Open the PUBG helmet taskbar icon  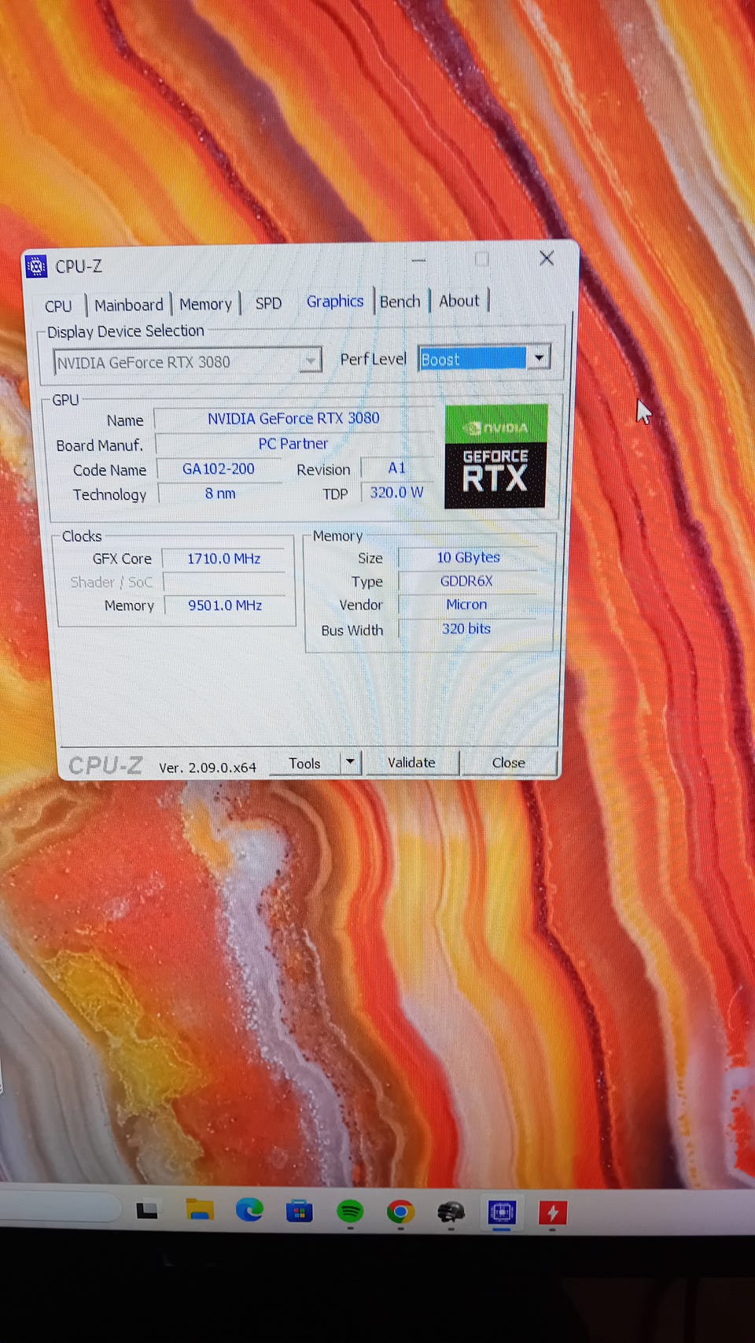(451, 1212)
